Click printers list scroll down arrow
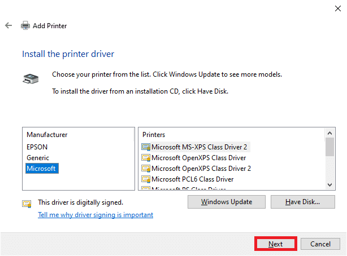347x256 pixels. click(329, 185)
